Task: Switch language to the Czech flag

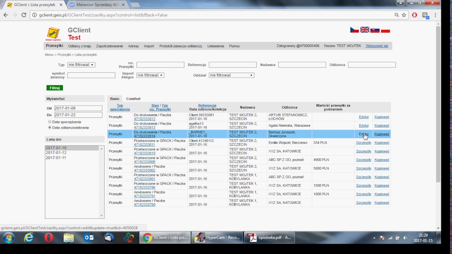Action: (355, 30)
